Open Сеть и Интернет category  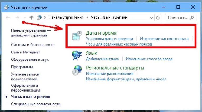26,52
